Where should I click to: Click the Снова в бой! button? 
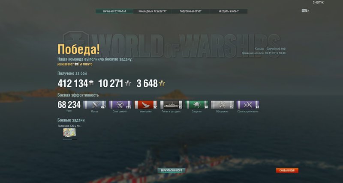[287, 170]
